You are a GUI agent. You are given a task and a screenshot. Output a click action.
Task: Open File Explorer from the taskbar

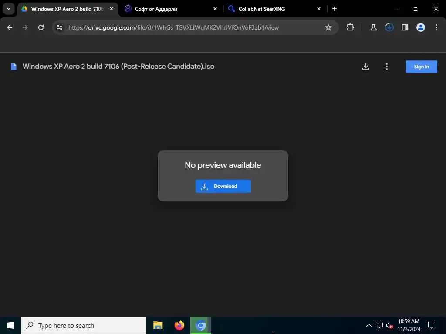tap(158, 325)
